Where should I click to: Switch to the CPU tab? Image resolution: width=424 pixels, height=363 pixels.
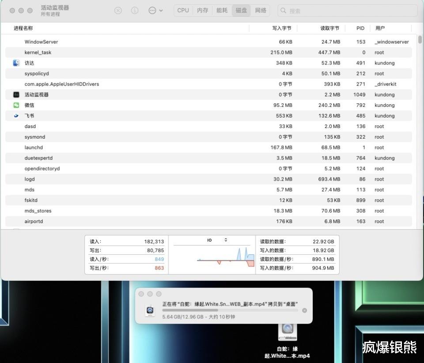183,10
